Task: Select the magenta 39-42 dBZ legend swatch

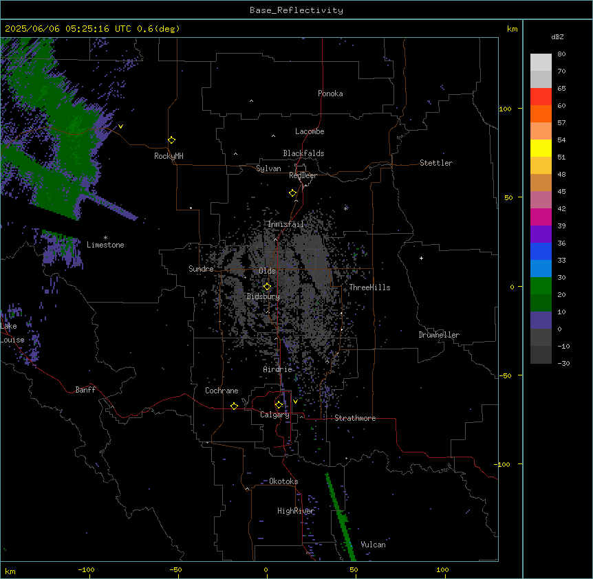Action: [x=541, y=217]
